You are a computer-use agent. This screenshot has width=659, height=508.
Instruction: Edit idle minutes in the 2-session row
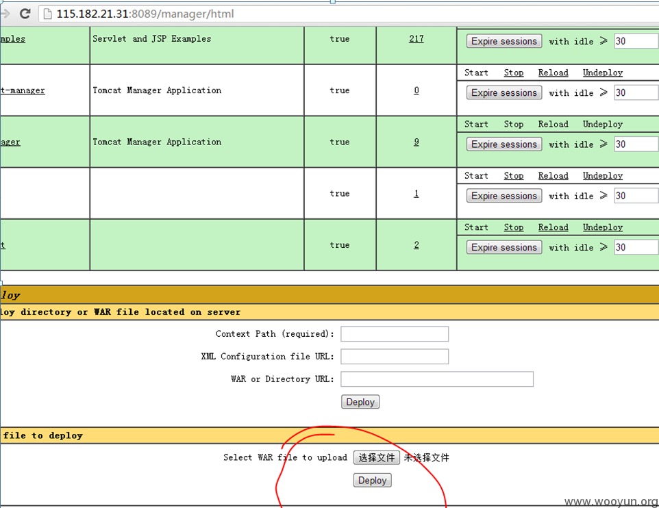point(636,247)
